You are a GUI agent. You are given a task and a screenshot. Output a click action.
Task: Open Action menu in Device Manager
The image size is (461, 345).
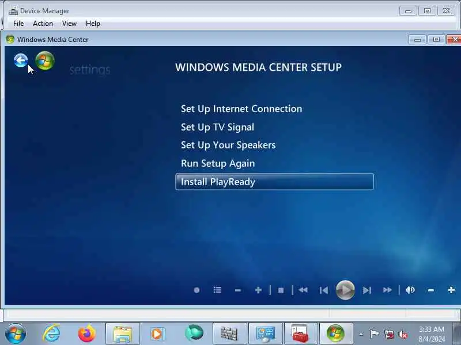coord(43,24)
